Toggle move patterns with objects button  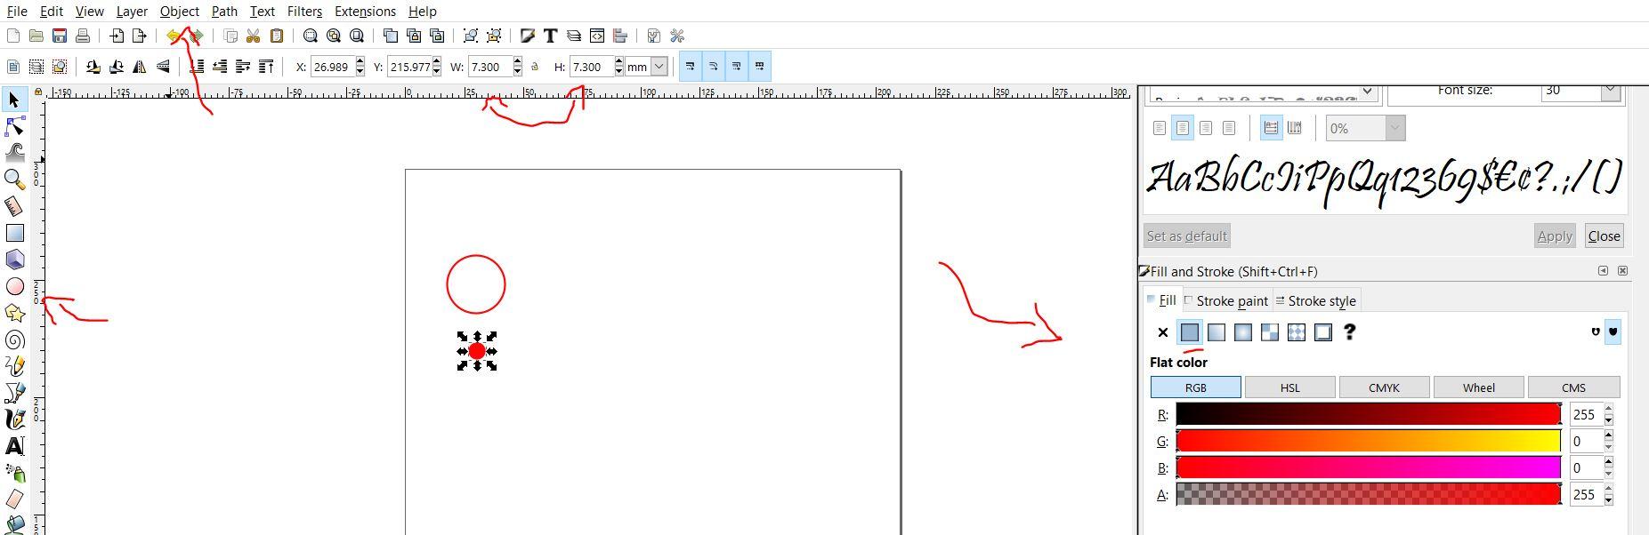pyautogui.click(x=760, y=67)
